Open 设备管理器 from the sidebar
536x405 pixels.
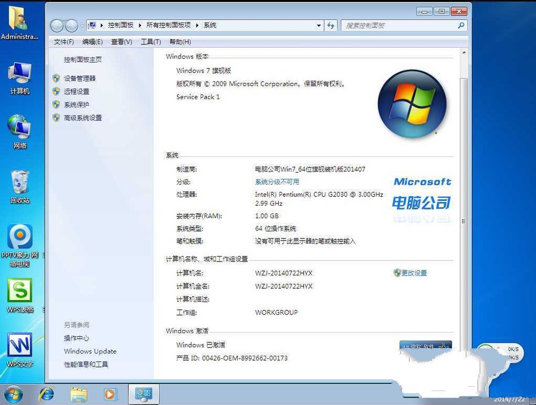tap(79, 78)
